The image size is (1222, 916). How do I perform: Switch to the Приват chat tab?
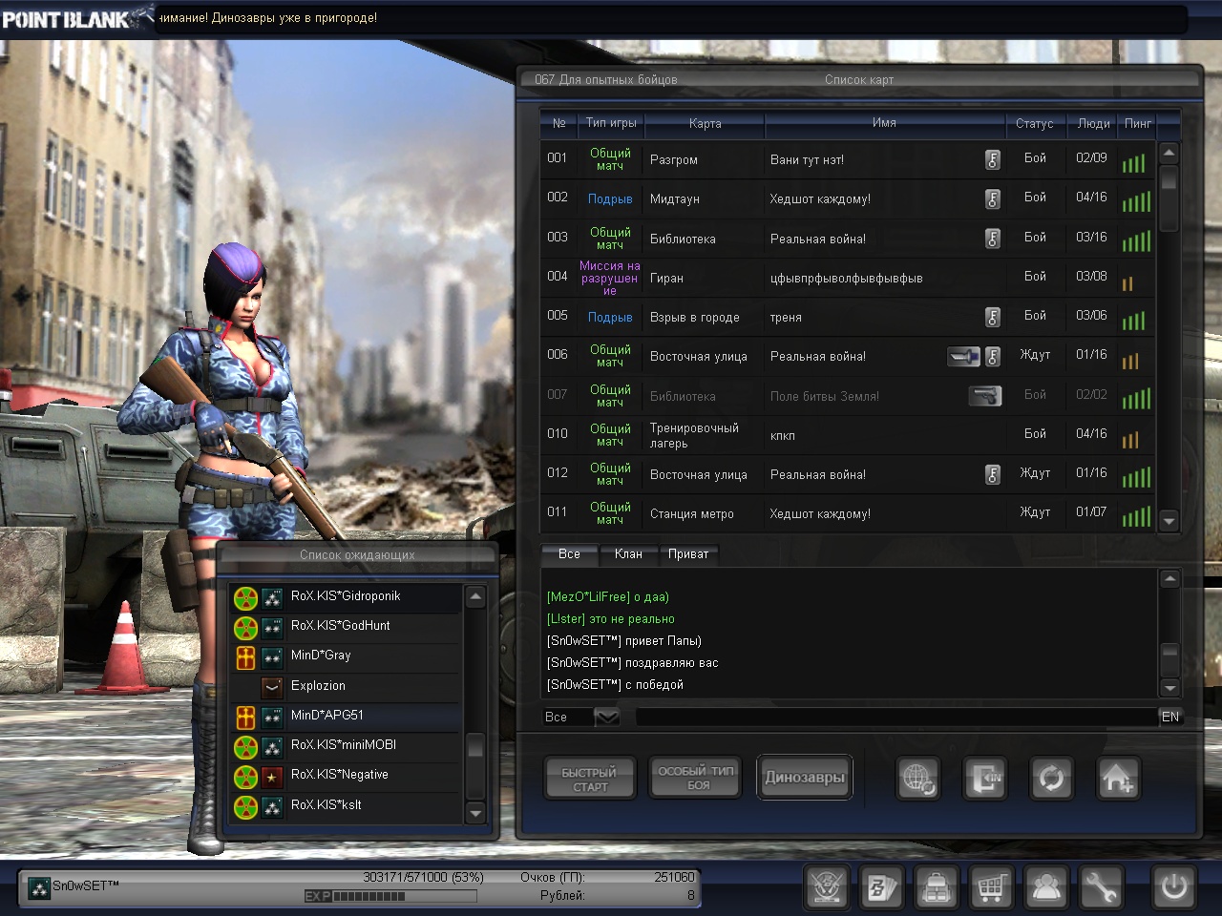687,553
